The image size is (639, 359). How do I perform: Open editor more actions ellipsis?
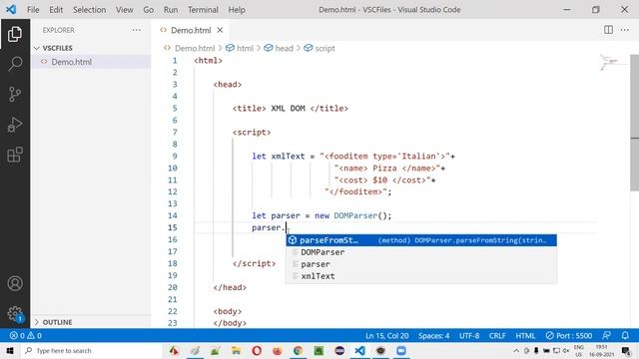[x=624, y=30]
